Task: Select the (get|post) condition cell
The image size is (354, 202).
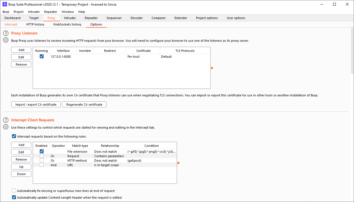Action: pos(152,161)
